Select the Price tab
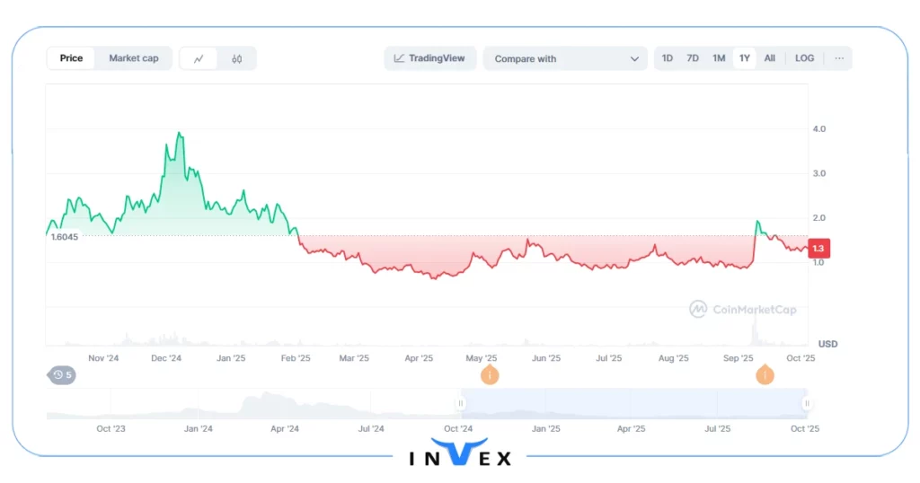The image size is (920, 483). 71,58
